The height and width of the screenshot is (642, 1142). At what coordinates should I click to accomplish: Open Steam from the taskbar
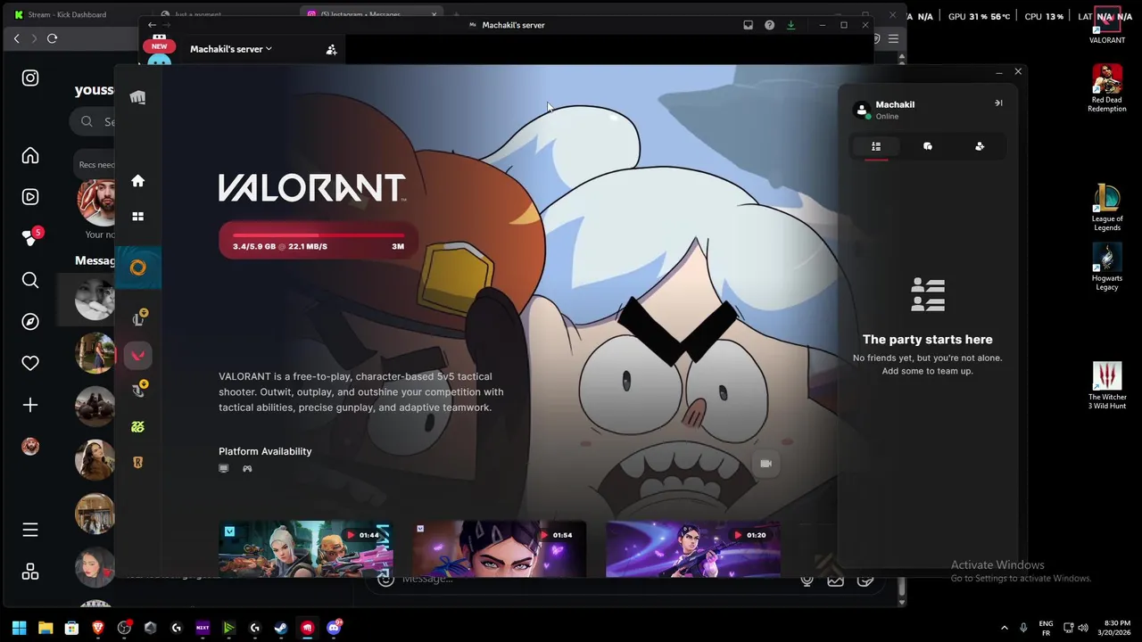coord(280,628)
